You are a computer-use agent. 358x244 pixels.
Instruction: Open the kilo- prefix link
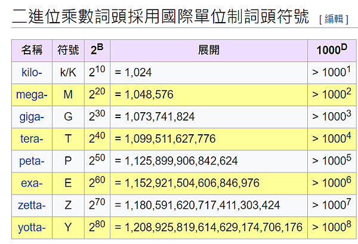coord(32,72)
